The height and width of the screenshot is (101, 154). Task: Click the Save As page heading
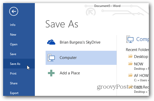click(x=62, y=24)
